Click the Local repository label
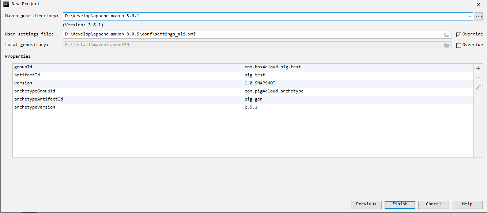The height and width of the screenshot is (213, 487). click(27, 45)
